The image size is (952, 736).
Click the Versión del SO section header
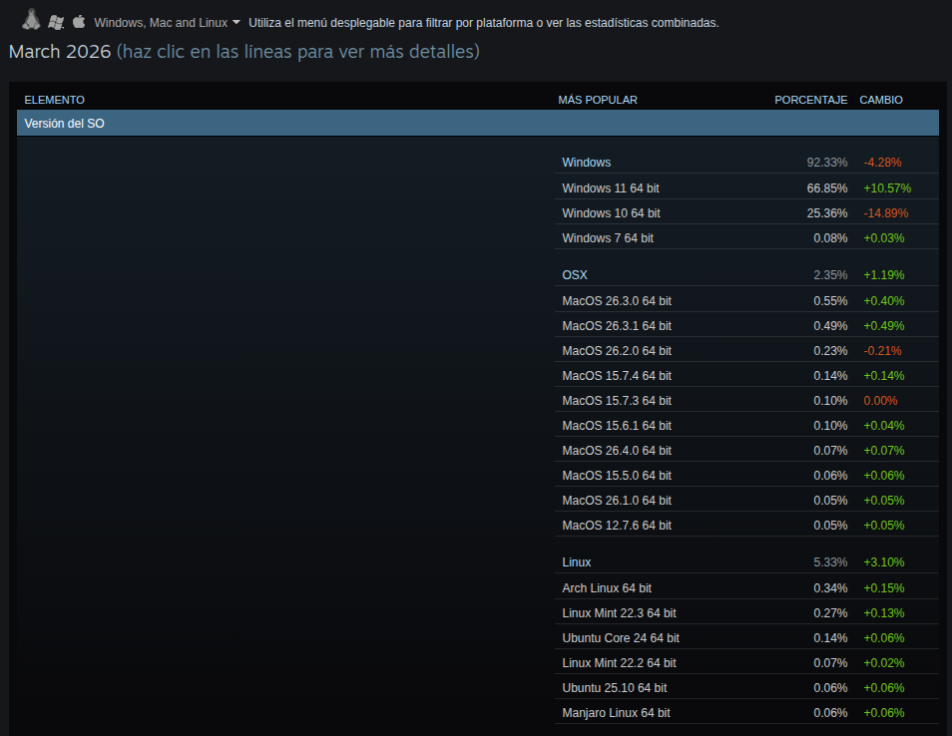62,122
